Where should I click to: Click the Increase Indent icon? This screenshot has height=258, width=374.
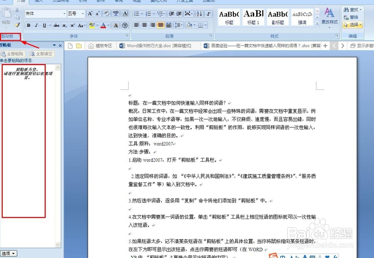tap(179, 14)
